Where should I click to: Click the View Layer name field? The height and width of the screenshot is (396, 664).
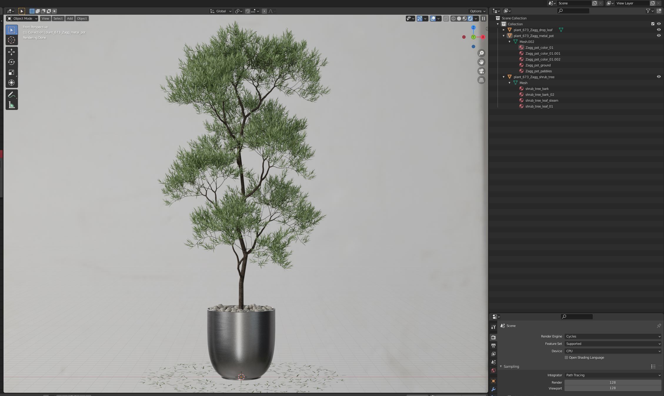click(x=632, y=3)
